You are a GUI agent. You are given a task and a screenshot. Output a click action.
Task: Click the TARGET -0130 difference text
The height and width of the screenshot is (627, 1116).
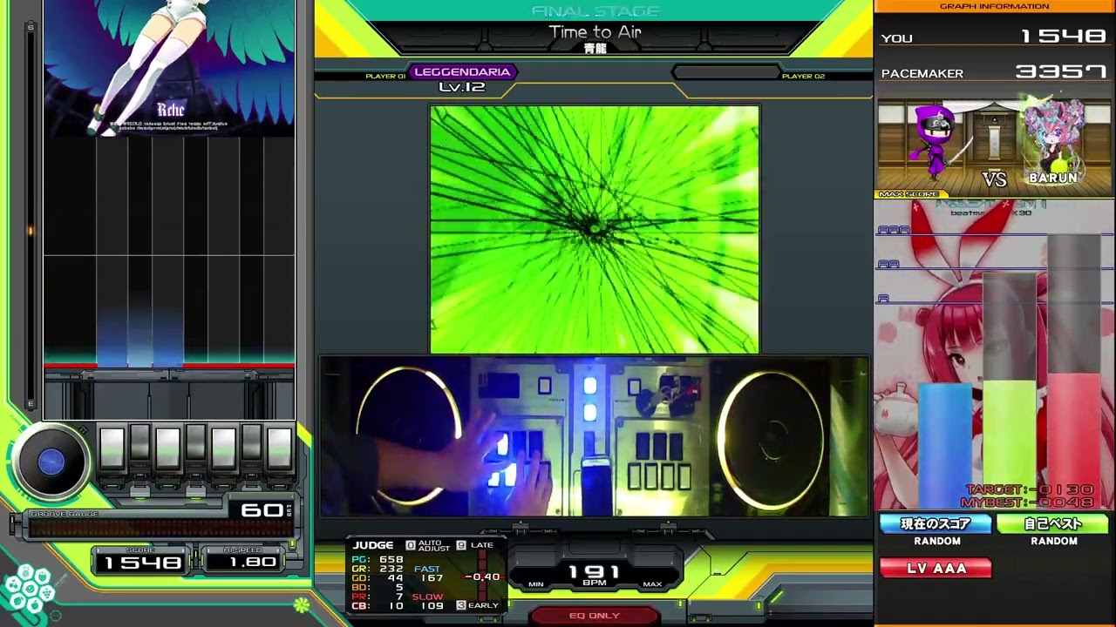point(1030,490)
